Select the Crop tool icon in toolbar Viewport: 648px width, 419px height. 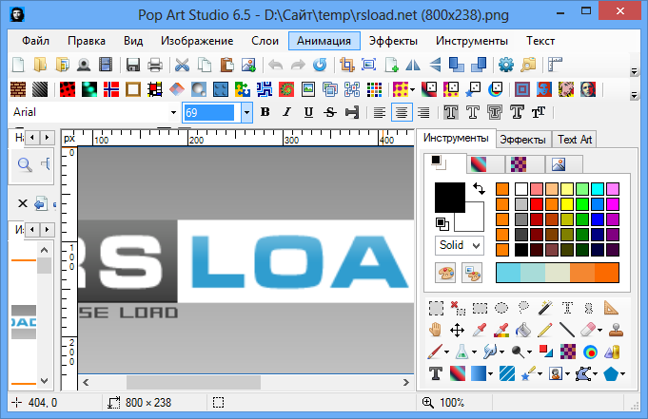point(346,65)
